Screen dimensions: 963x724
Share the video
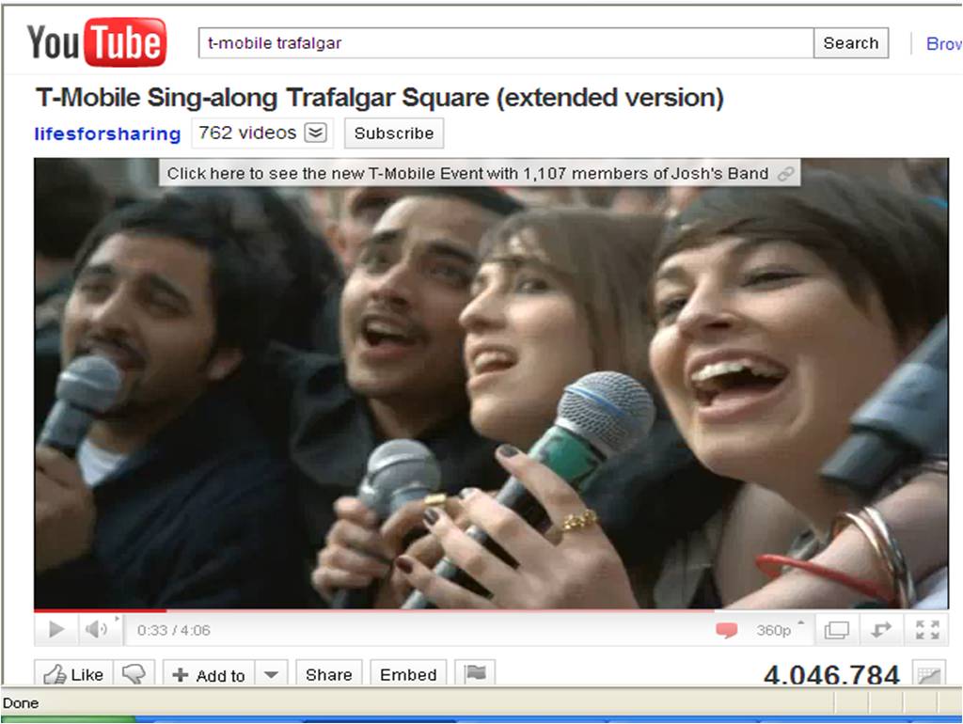tap(329, 674)
